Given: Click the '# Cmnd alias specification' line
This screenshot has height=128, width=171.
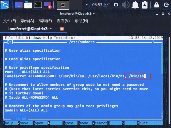Looking at the screenshot, I should (33, 59).
